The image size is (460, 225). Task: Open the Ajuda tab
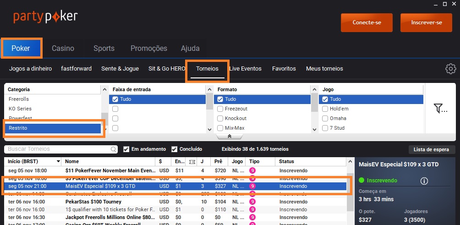tap(191, 49)
